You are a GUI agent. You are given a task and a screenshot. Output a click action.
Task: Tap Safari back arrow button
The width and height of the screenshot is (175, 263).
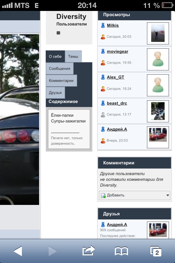[x=18, y=251]
